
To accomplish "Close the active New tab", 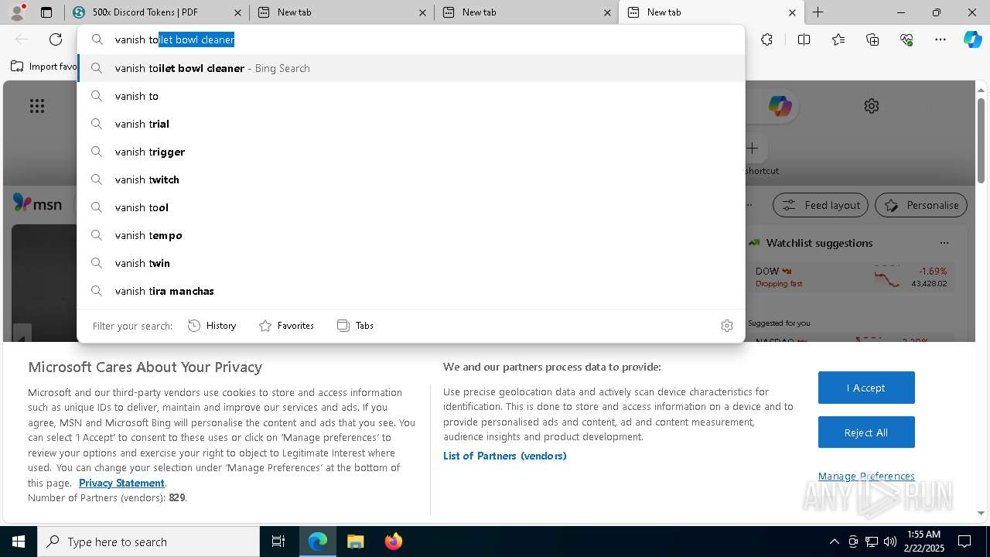I will click(792, 12).
